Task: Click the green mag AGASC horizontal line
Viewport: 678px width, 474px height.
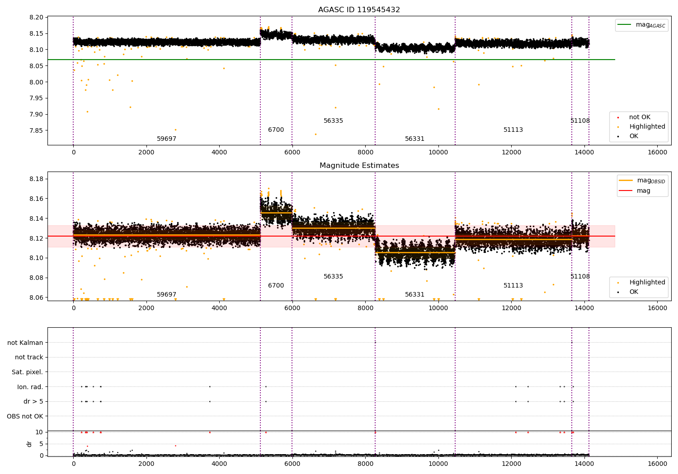Action: click(x=331, y=60)
